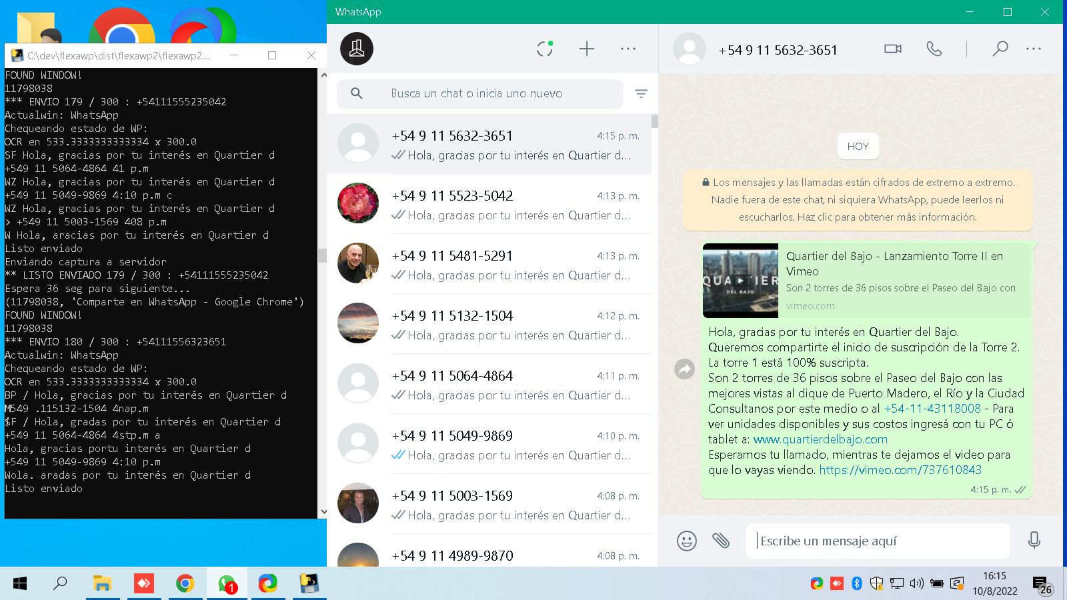Viewport: 1067px width, 600px height.
Task: Click the 'Escribe un mensaje aquí' box
Action: coord(878,541)
